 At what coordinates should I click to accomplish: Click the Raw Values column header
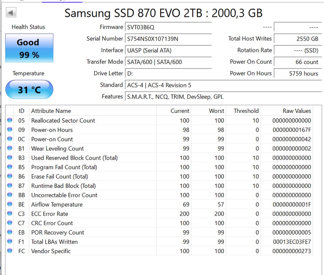click(287, 111)
